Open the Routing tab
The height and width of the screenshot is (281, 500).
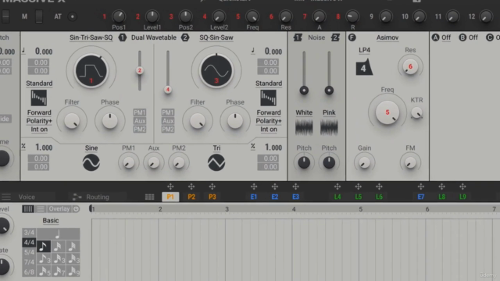[x=98, y=197]
